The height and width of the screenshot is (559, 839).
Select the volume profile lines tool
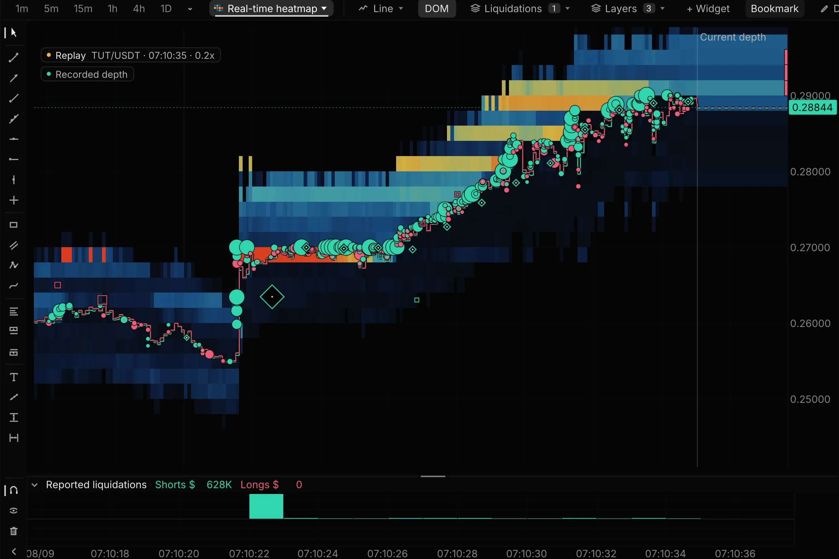click(x=14, y=312)
